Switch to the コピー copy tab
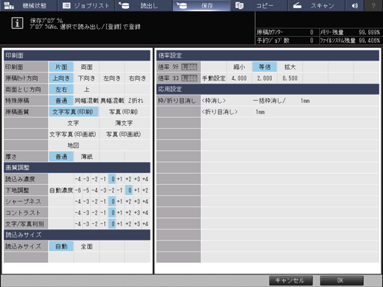 click(259, 5)
